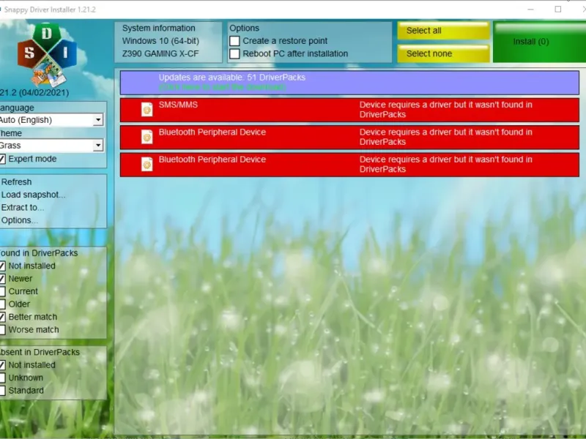
Task: Toggle Reboot PC after installation
Action: click(x=234, y=53)
